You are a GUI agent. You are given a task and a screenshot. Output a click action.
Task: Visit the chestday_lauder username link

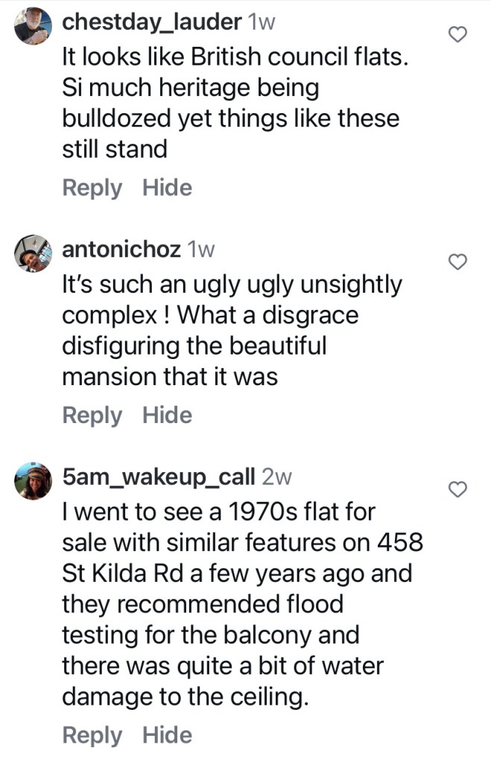151,22
